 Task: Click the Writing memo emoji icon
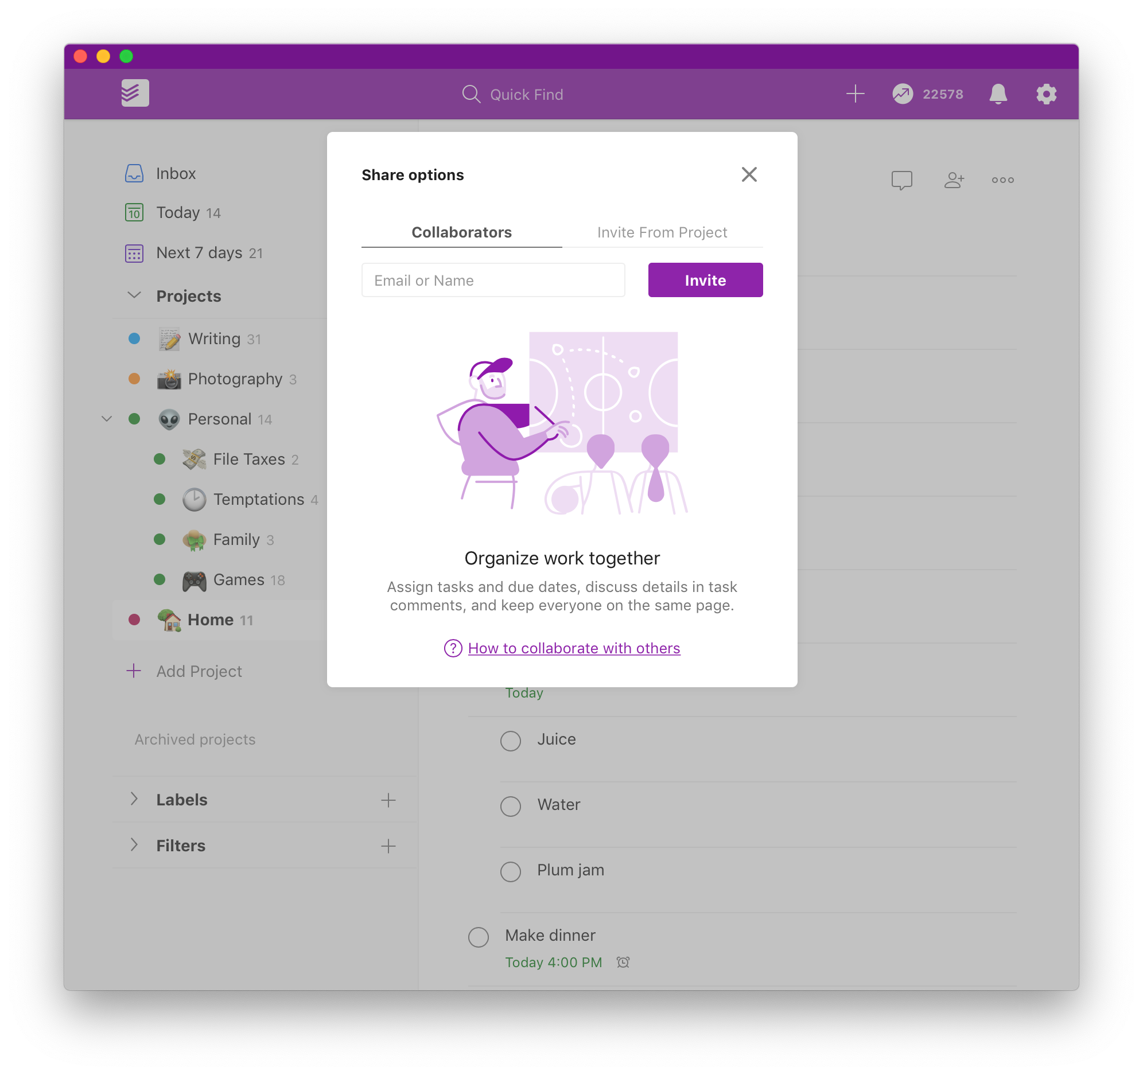click(x=169, y=339)
